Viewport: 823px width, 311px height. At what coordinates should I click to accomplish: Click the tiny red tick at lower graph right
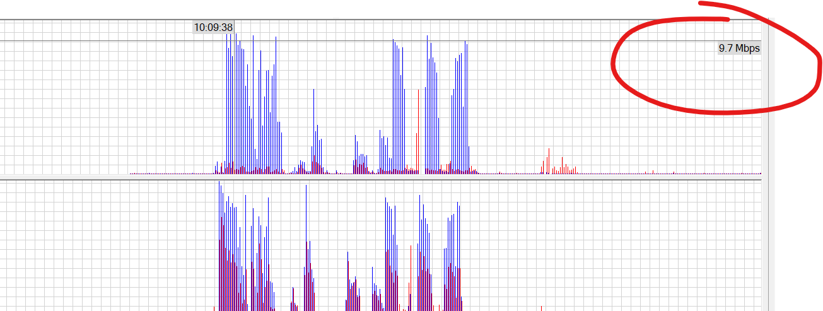(x=541, y=307)
